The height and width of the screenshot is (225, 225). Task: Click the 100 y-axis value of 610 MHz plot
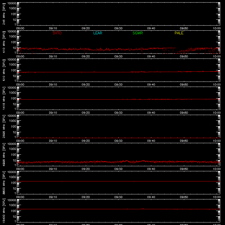pyautogui.click(x=13, y=70)
